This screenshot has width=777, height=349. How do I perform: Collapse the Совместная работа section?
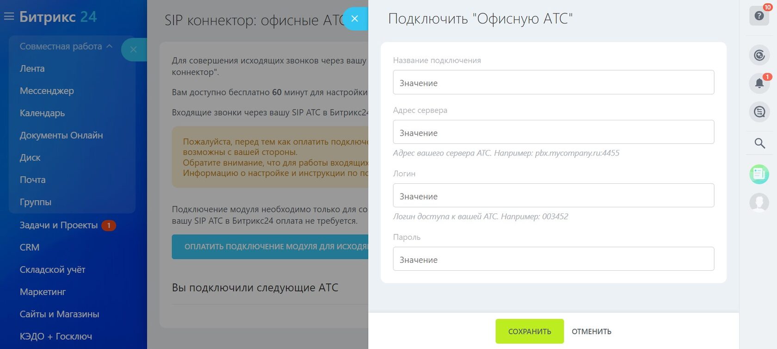click(66, 46)
